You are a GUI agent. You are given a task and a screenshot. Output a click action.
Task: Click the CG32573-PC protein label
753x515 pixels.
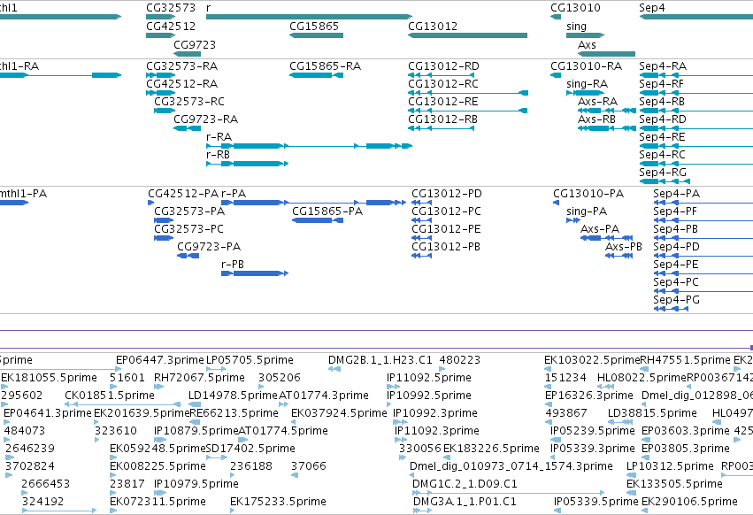(x=188, y=230)
